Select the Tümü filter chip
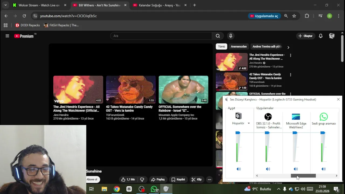This screenshot has width=345, height=194. click(x=221, y=47)
